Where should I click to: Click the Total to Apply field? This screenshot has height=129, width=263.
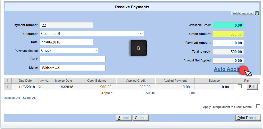point(228,52)
